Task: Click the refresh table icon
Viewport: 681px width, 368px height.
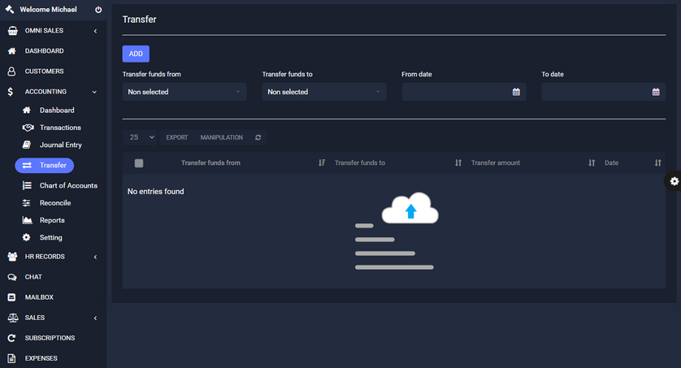Action: 258,137
